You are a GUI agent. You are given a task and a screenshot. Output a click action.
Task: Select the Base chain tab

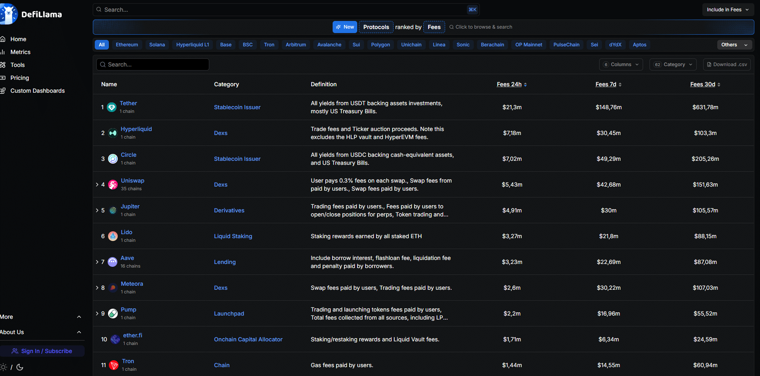click(226, 45)
